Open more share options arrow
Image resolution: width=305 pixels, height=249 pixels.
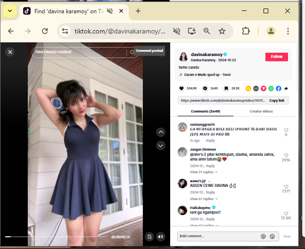click(x=286, y=88)
